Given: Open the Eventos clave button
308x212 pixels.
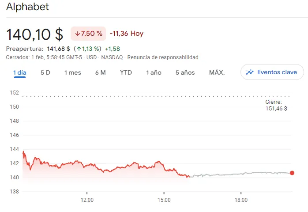Looking at the screenshot, I should (x=272, y=72).
